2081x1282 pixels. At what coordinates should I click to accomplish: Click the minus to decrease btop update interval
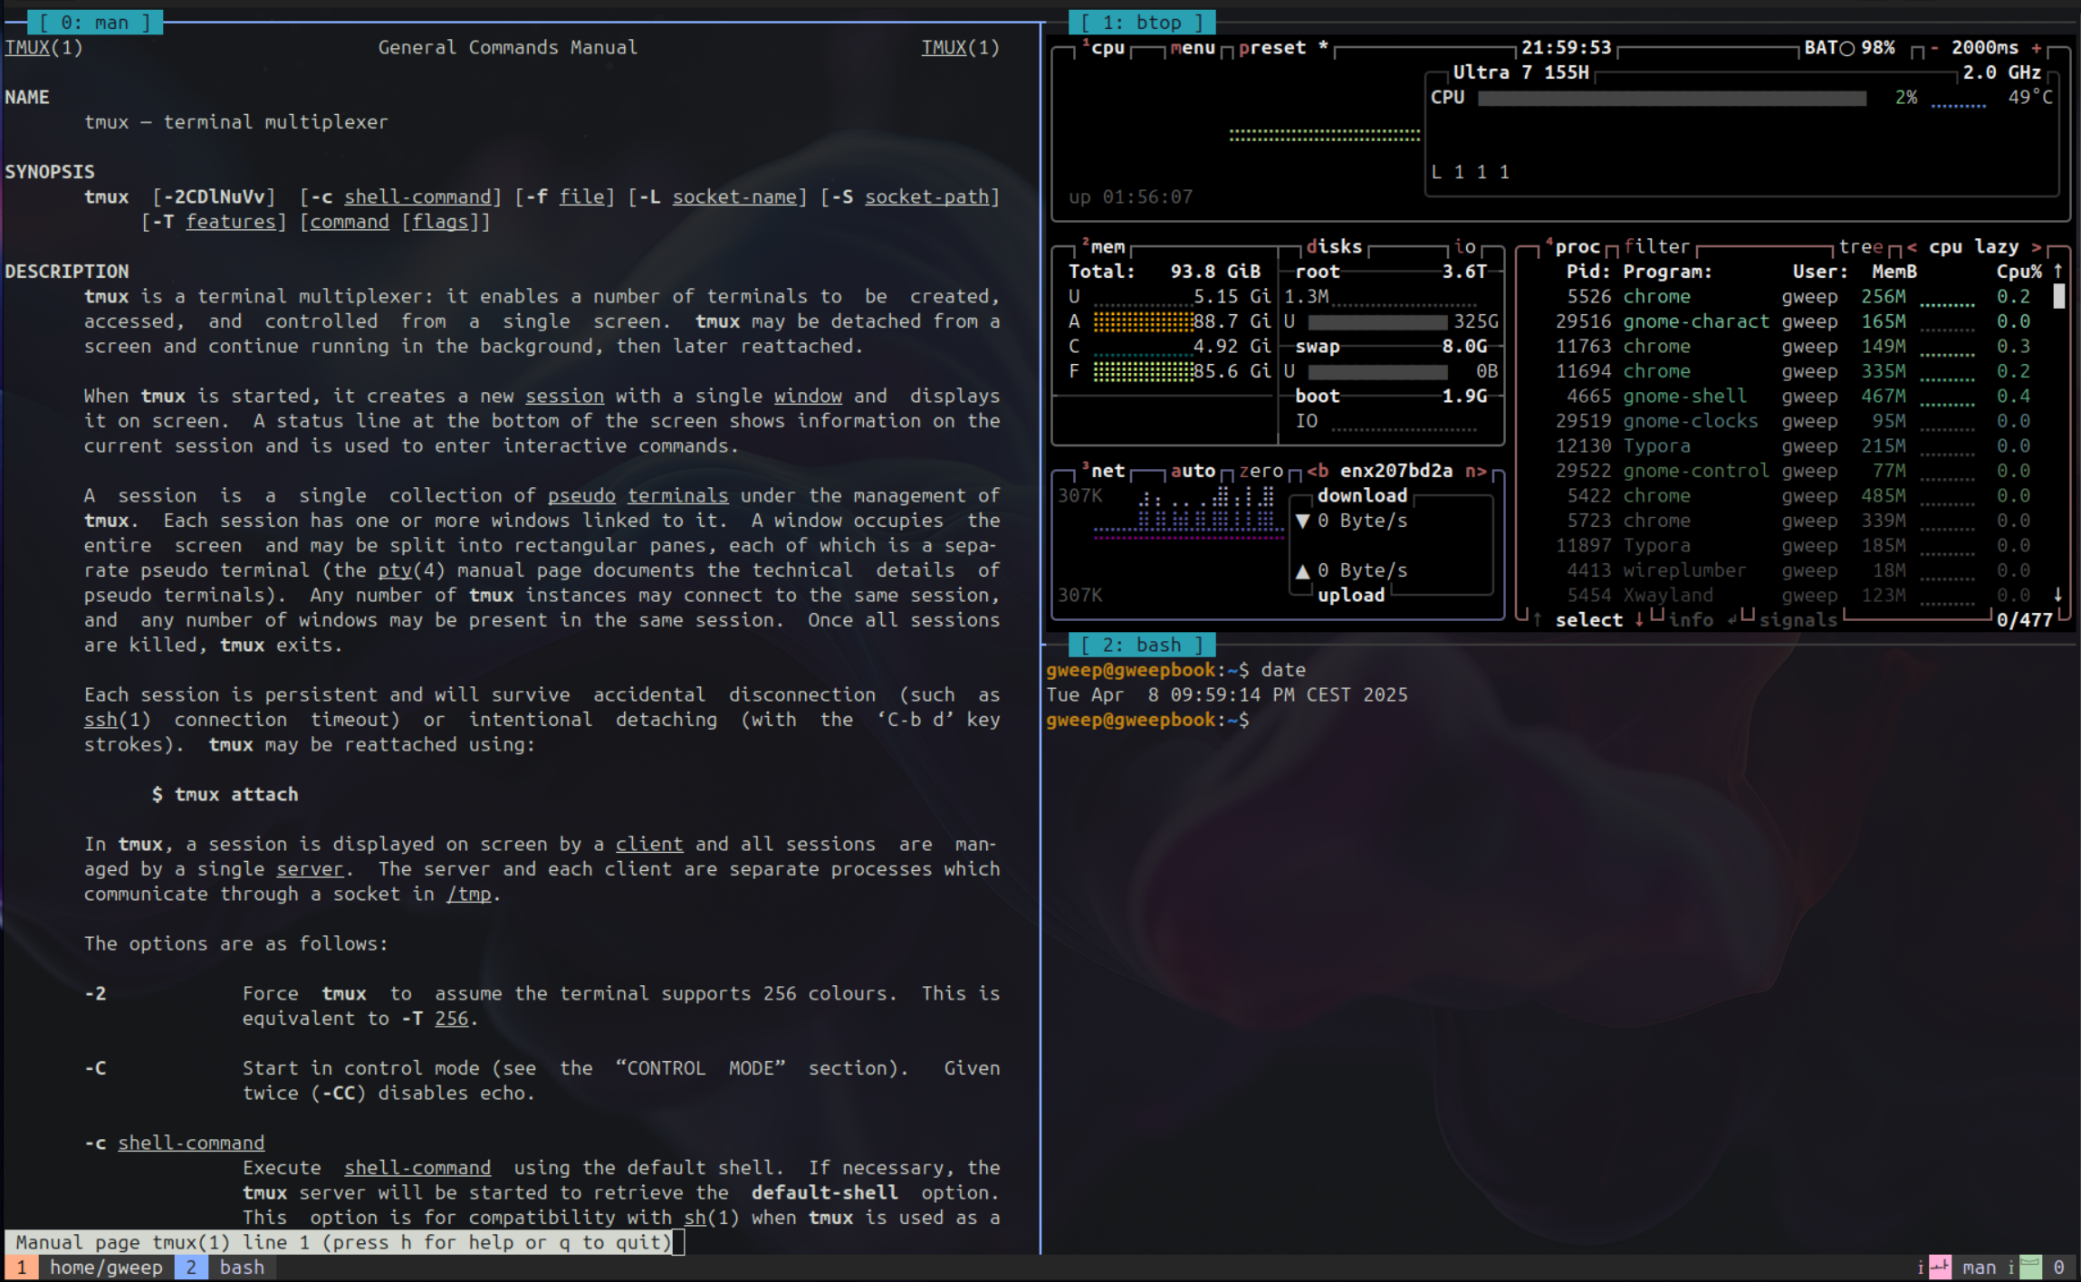pos(1934,48)
